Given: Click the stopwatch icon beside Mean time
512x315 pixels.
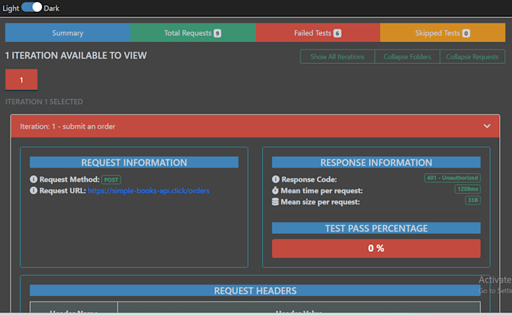Looking at the screenshot, I should point(276,190).
